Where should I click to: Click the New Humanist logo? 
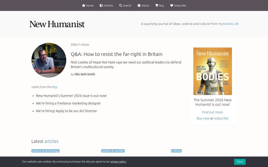click(x=57, y=24)
